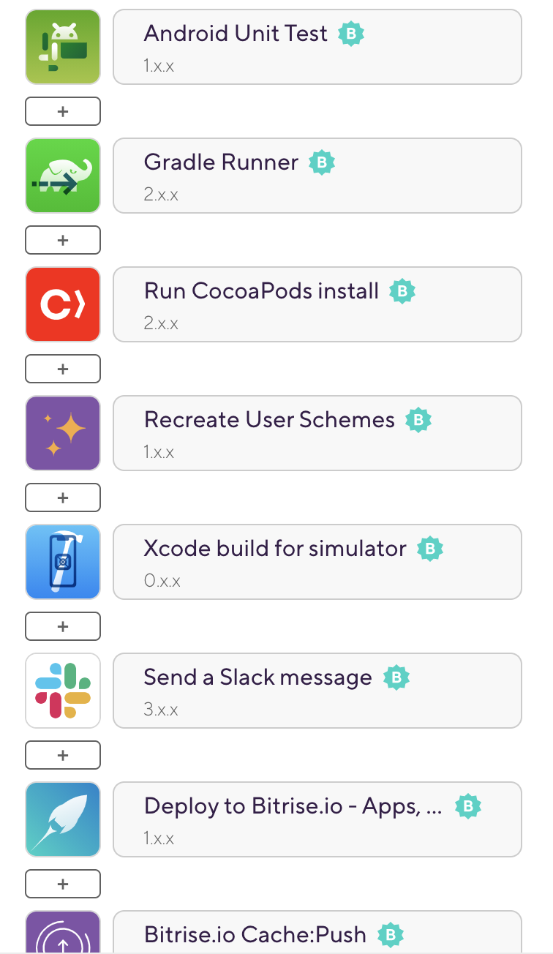
Task: Add a step after Android Unit Test
Action: point(63,111)
